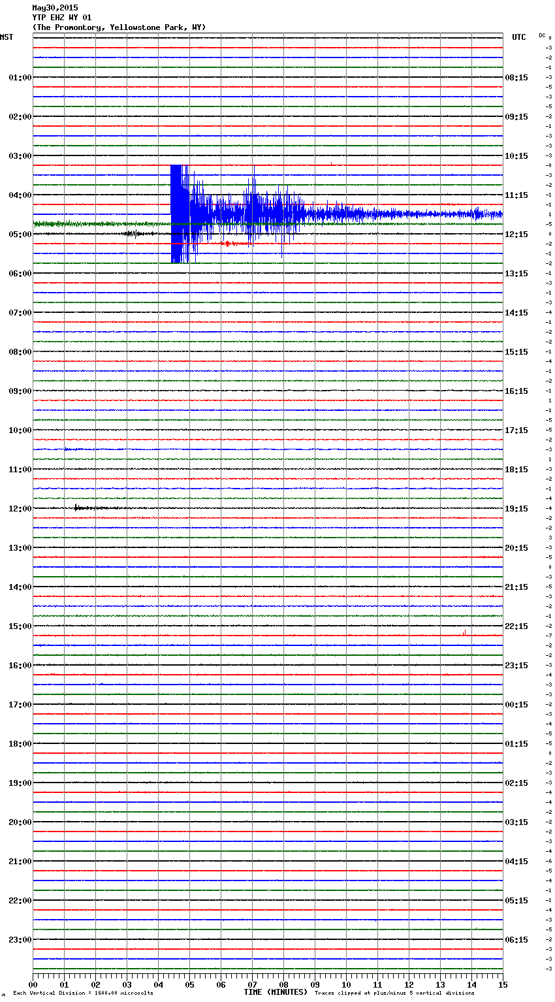Click the TIME (MINUTES) axis title

[276, 992]
